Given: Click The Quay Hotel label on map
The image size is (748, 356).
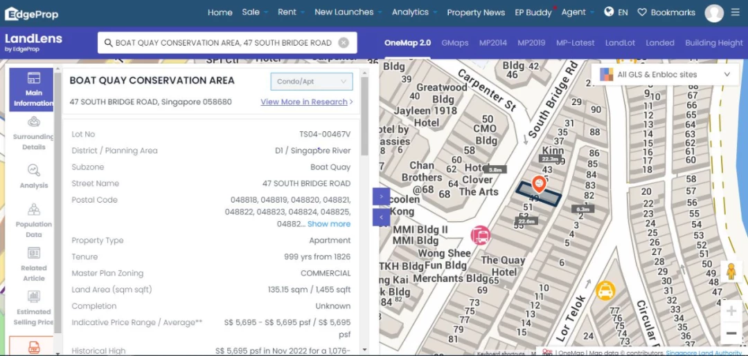Looking at the screenshot, I should (x=503, y=266).
